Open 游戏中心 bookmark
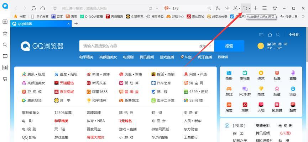 pos(175,17)
